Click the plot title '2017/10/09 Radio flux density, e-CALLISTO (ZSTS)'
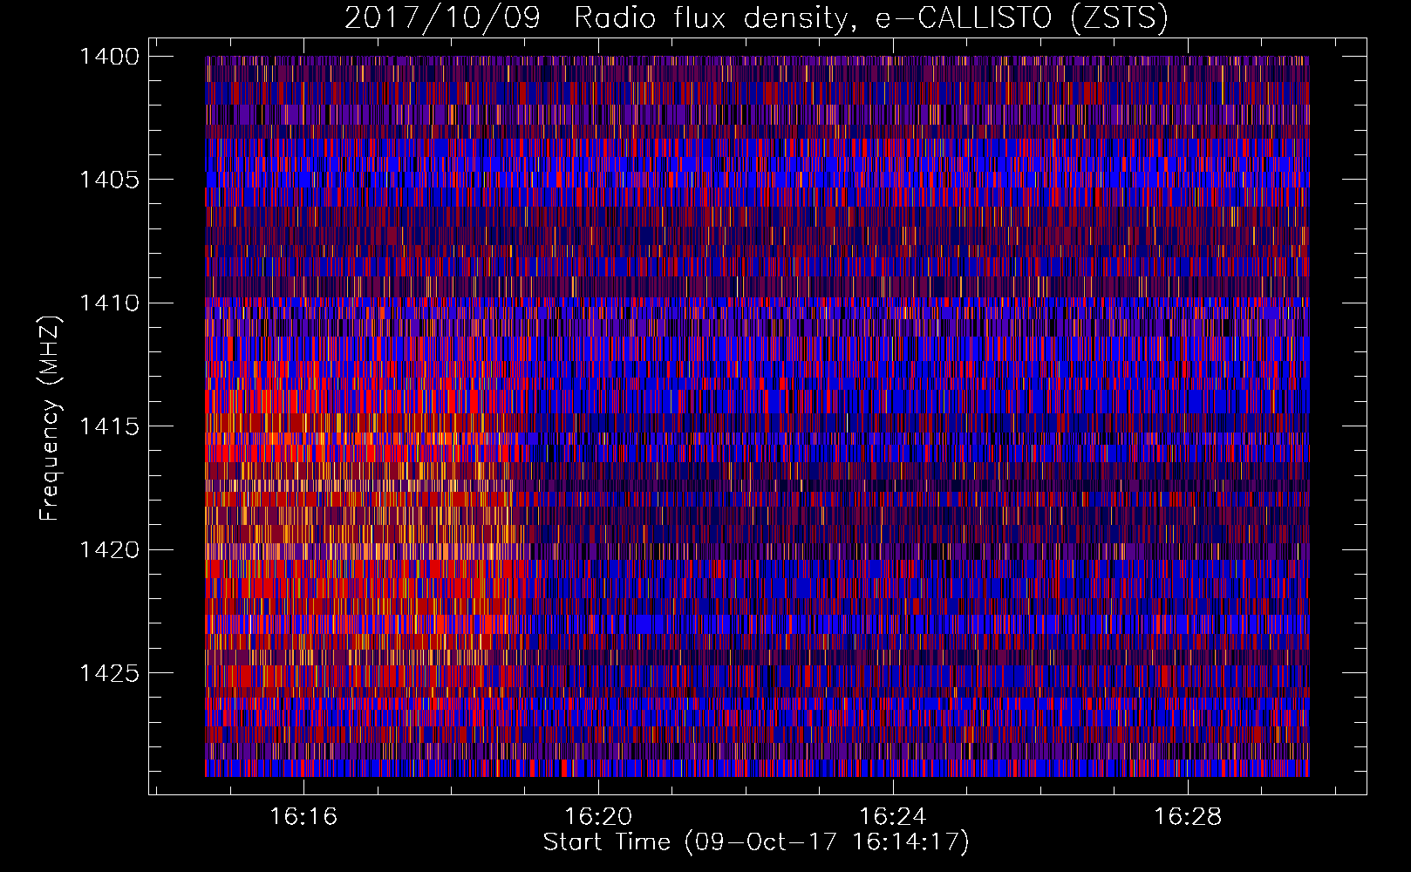Screen dimensions: 1411x872 click(756, 18)
